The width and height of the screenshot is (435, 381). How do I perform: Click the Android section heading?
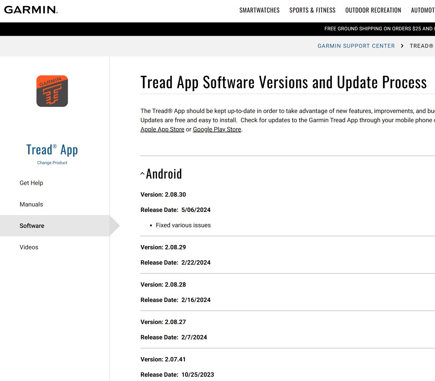click(x=164, y=174)
